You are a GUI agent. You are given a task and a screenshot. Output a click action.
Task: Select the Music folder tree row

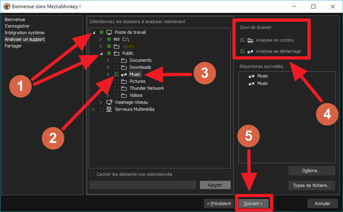[135, 74]
